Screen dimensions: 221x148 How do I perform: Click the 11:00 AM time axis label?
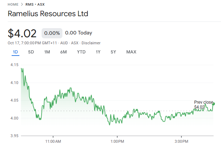tap(53, 141)
